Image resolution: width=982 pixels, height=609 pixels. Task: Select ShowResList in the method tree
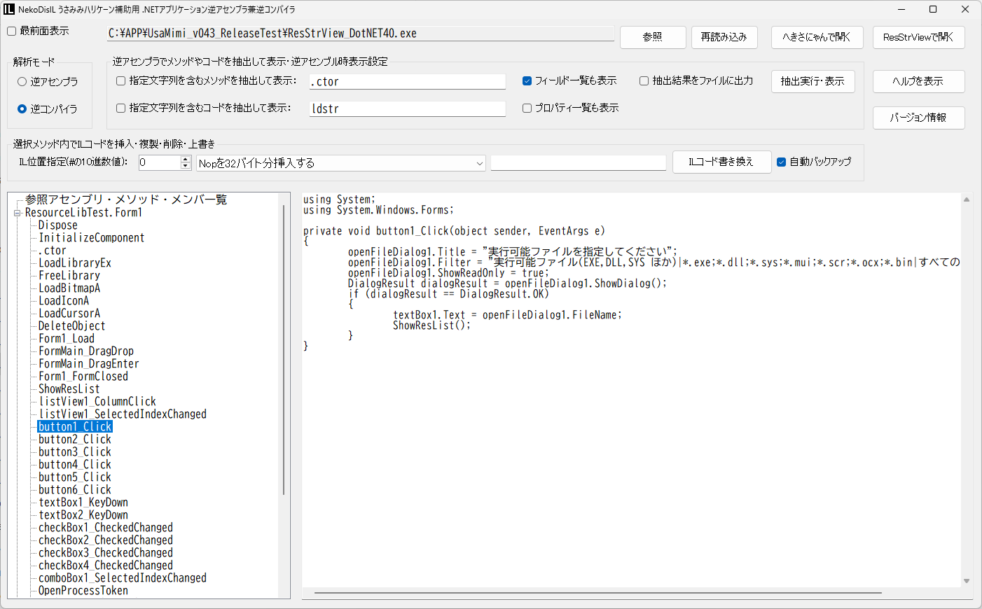tap(69, 389)
